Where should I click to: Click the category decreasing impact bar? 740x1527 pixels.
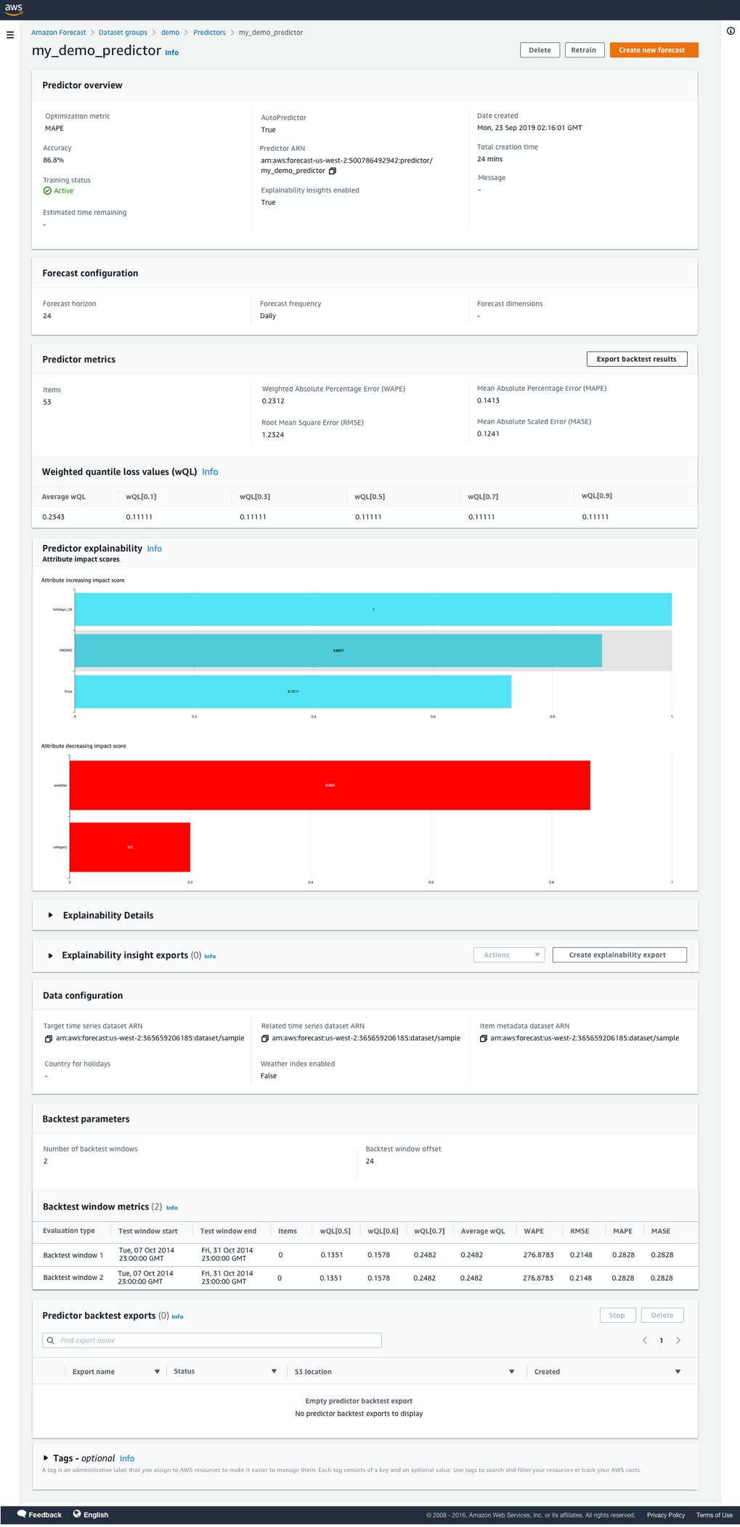pyautogui.click(x=130, y=847)
